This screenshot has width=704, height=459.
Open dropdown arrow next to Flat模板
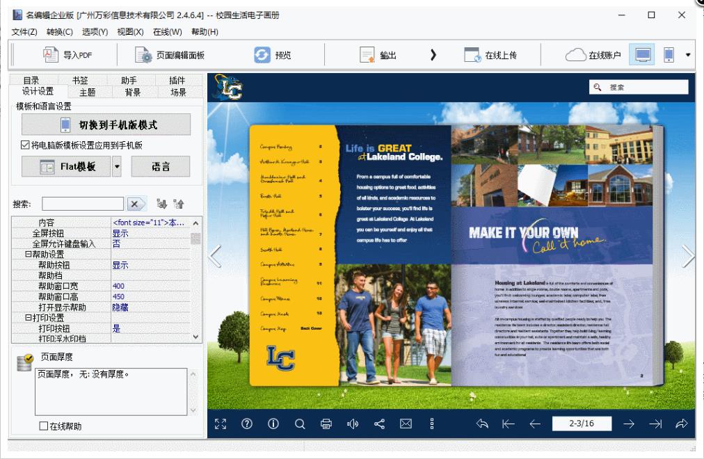117,167
